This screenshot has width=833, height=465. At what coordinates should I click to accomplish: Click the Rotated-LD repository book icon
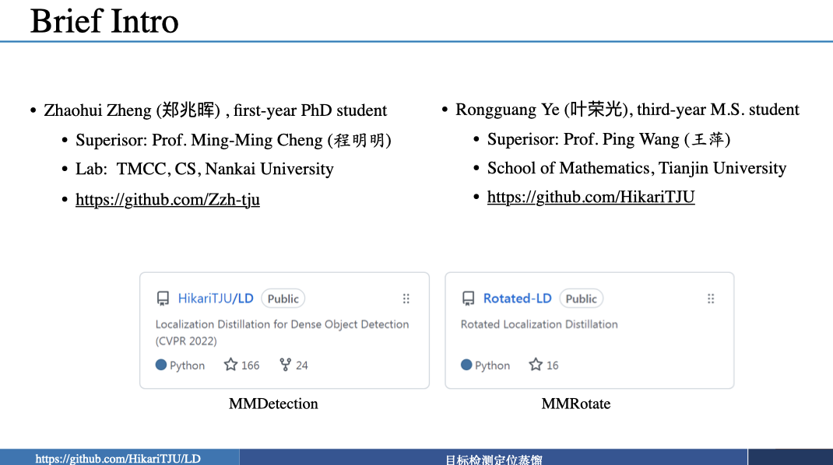click(468, 299)
